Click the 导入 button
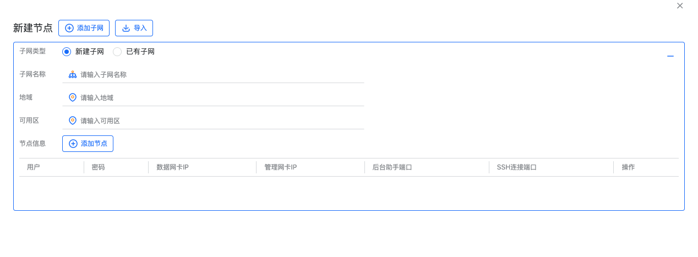698x257 pixels. coord(134,28)
